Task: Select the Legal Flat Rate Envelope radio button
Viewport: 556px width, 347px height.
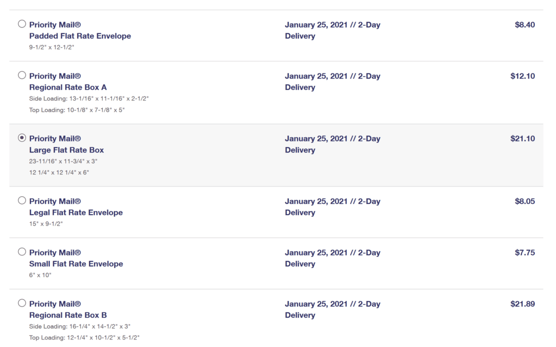Action: pyautogui.click(x=22, y=201)
